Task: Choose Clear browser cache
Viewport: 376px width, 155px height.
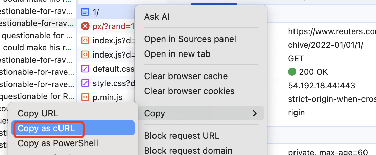Action: coord(186,76)
